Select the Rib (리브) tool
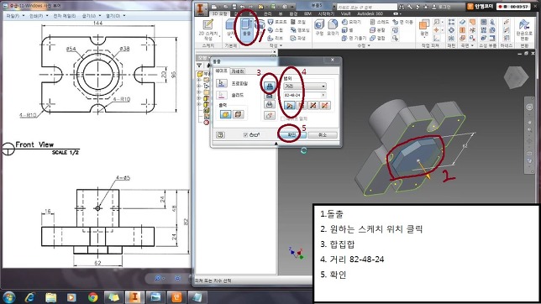Image resolution: width=541 pixels, height=304 pixels. (x=276, y=38)
